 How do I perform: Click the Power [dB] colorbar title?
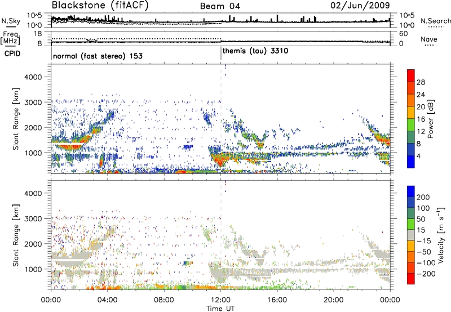[x=430, y=119]
